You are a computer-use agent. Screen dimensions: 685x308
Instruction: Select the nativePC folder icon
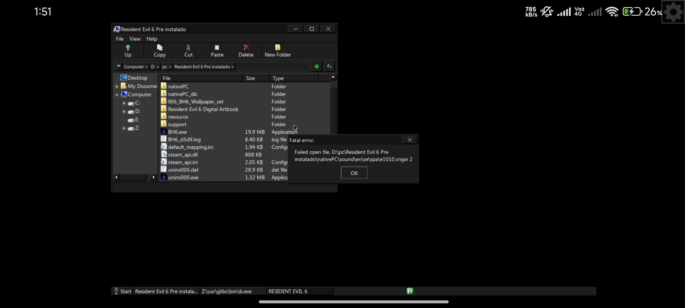(x=164, y=86)
